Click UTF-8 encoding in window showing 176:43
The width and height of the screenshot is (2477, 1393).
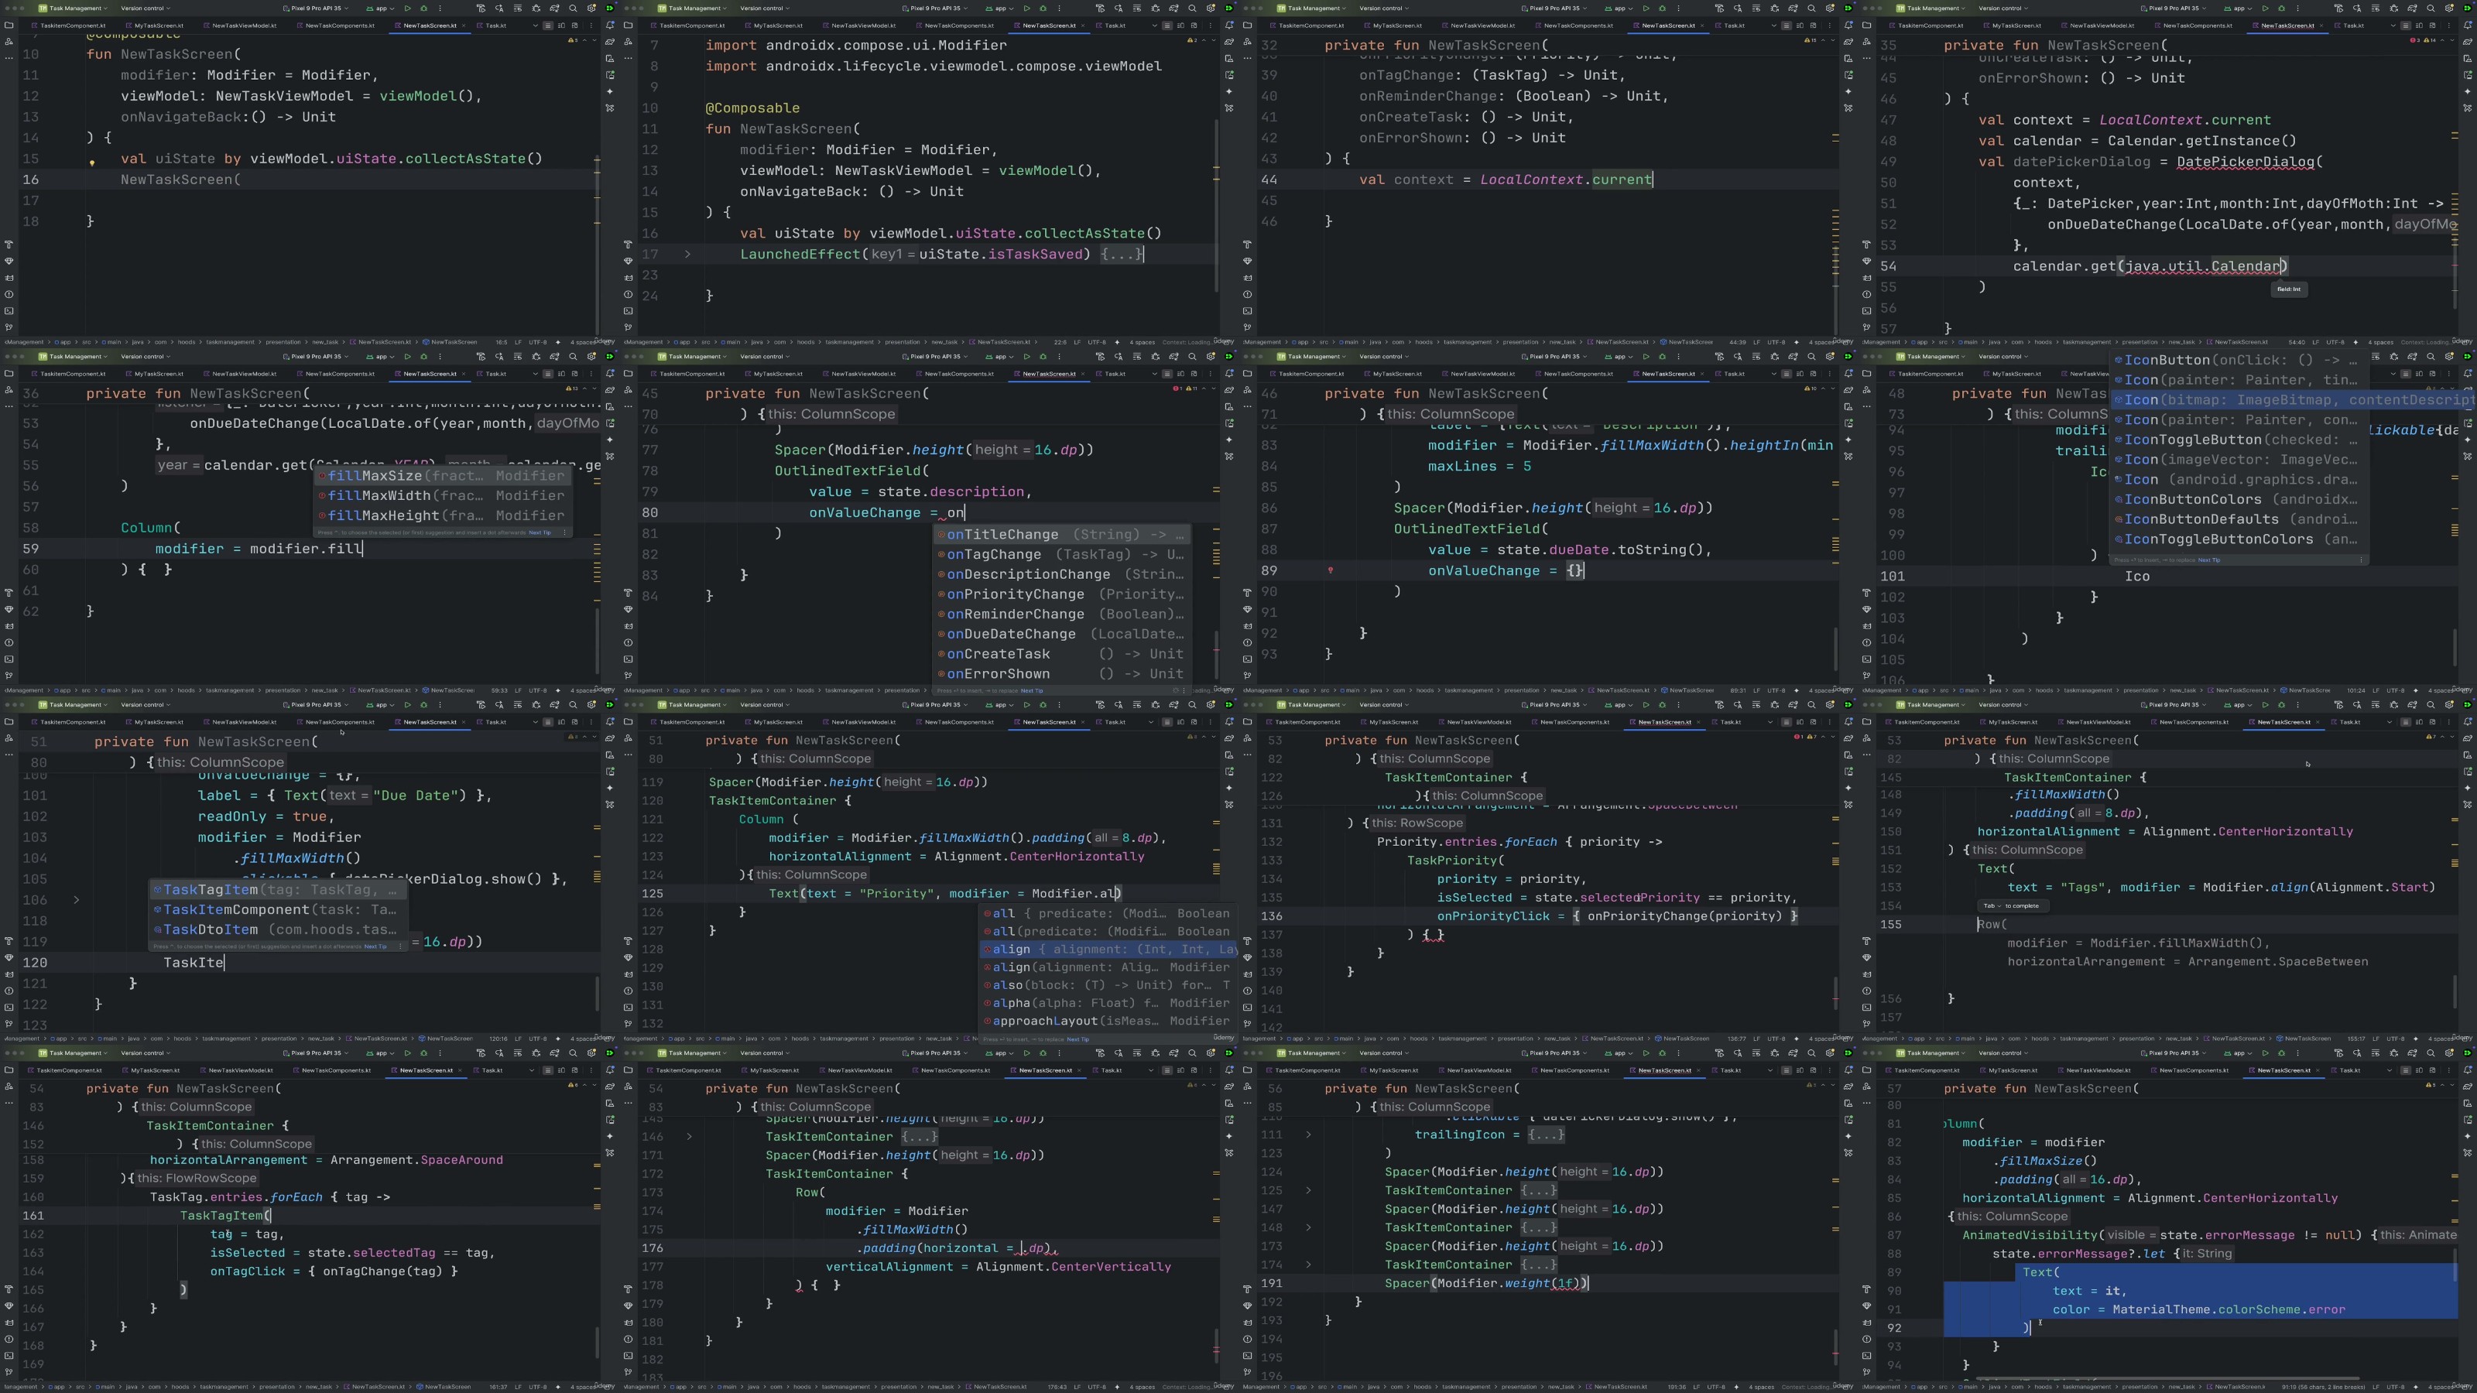point(1095,1388)
